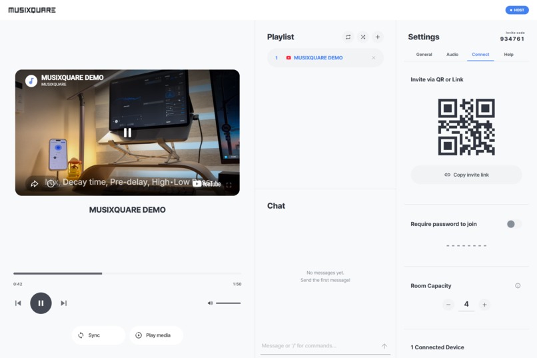Increase room capacity with plus button
Screen dimensions: 537x358
click(484, 305)
